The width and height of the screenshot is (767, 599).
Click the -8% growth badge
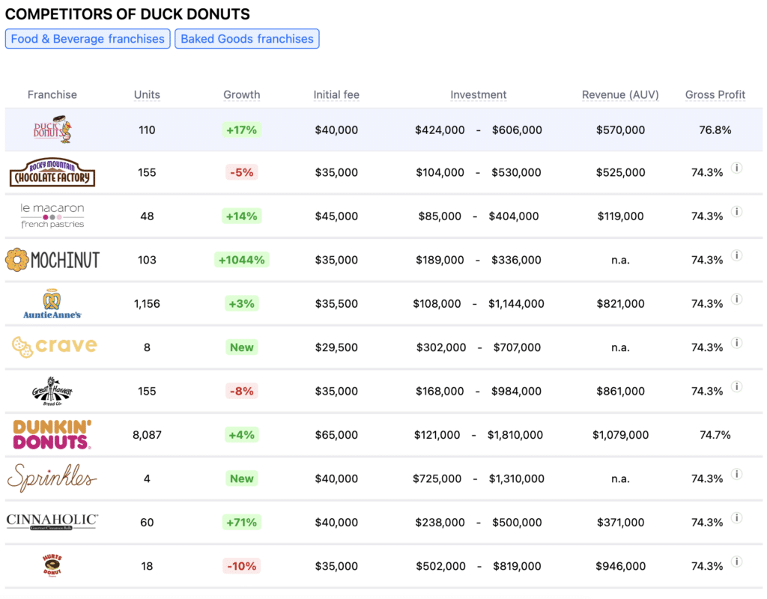pyautogui.click(x=242, y=391)
